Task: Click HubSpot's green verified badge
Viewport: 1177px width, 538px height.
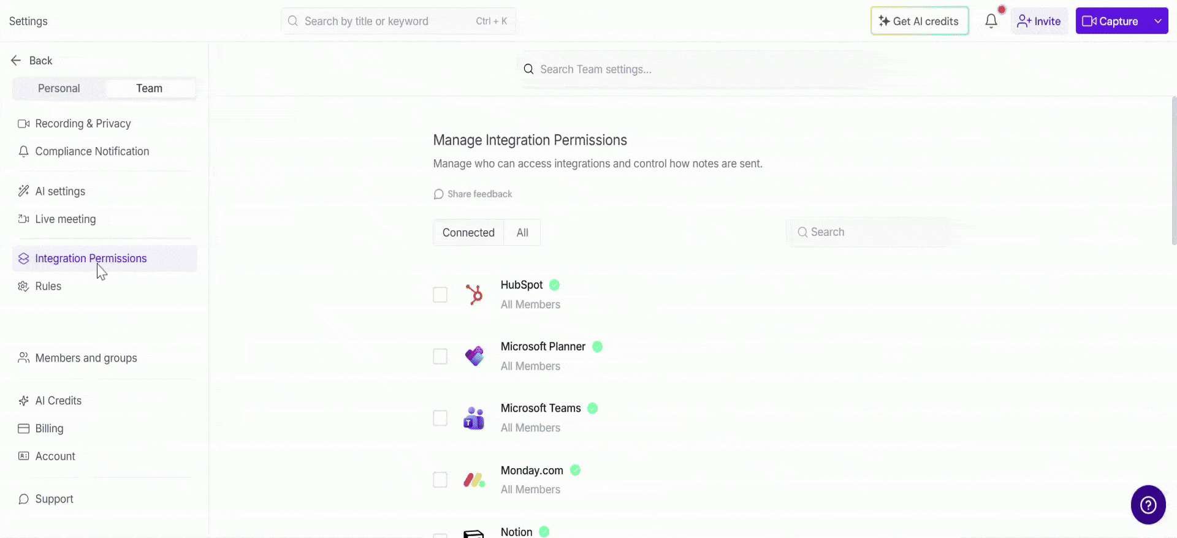Action: [x=554, y=285]
